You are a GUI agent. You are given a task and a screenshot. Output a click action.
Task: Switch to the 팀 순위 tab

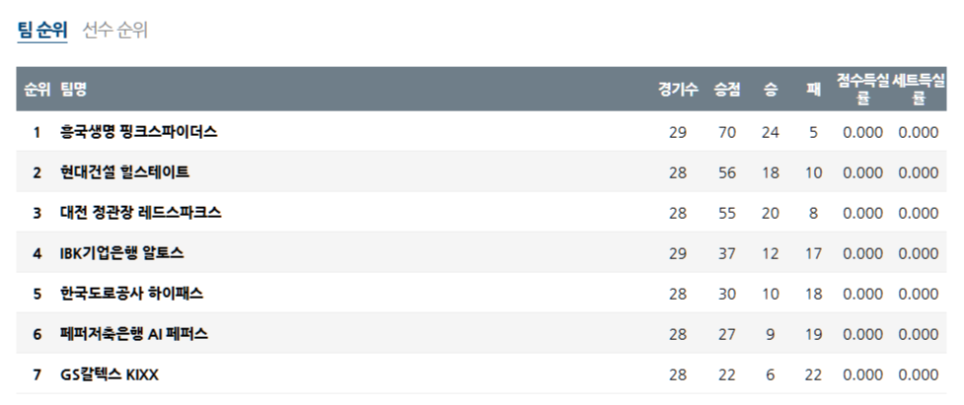41,30
